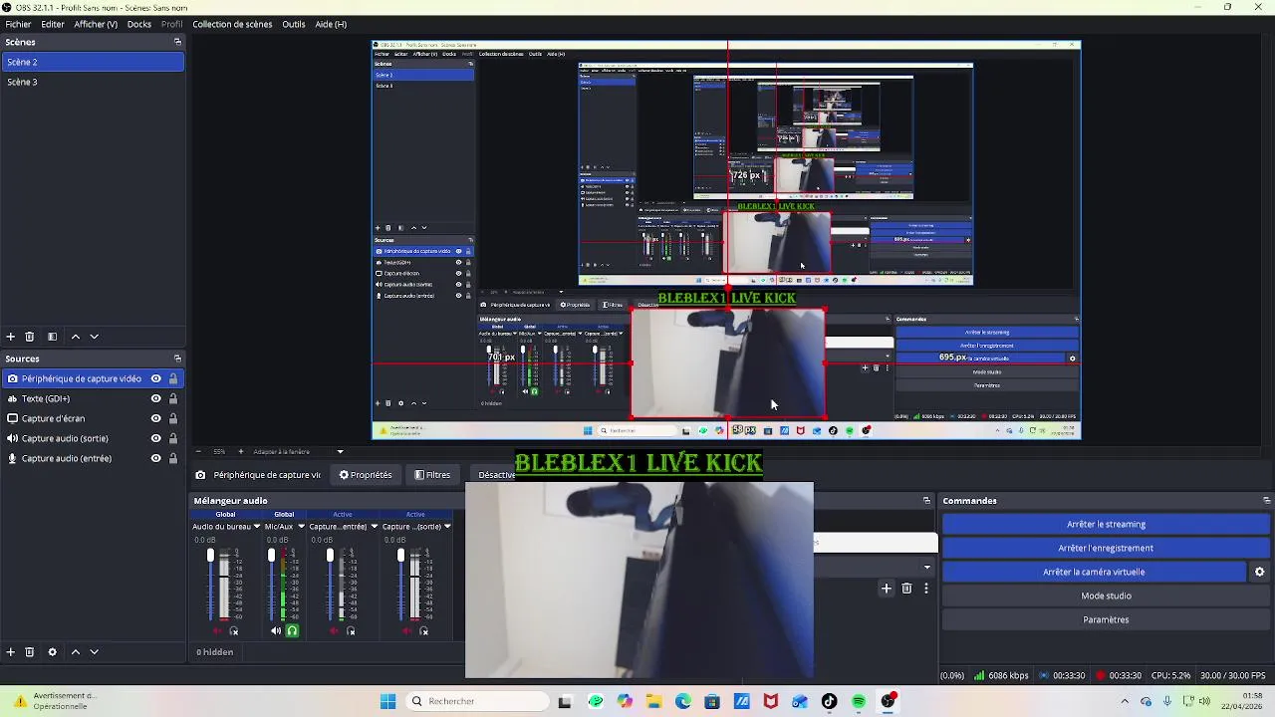Open the Editer menu
Image resolution: width=1275 pixels, height=717 pixels.
coord(53,24)
